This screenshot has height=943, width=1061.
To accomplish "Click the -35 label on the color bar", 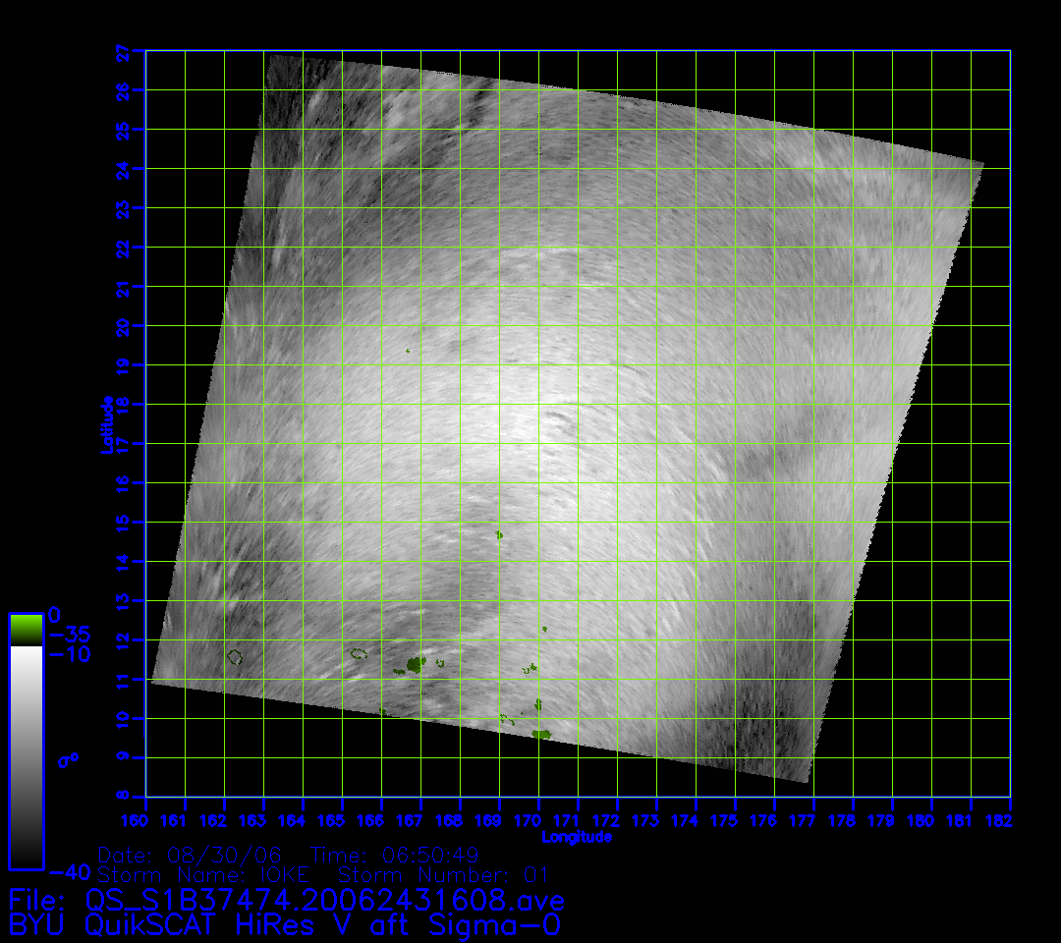I will click(x=70, y=635).
